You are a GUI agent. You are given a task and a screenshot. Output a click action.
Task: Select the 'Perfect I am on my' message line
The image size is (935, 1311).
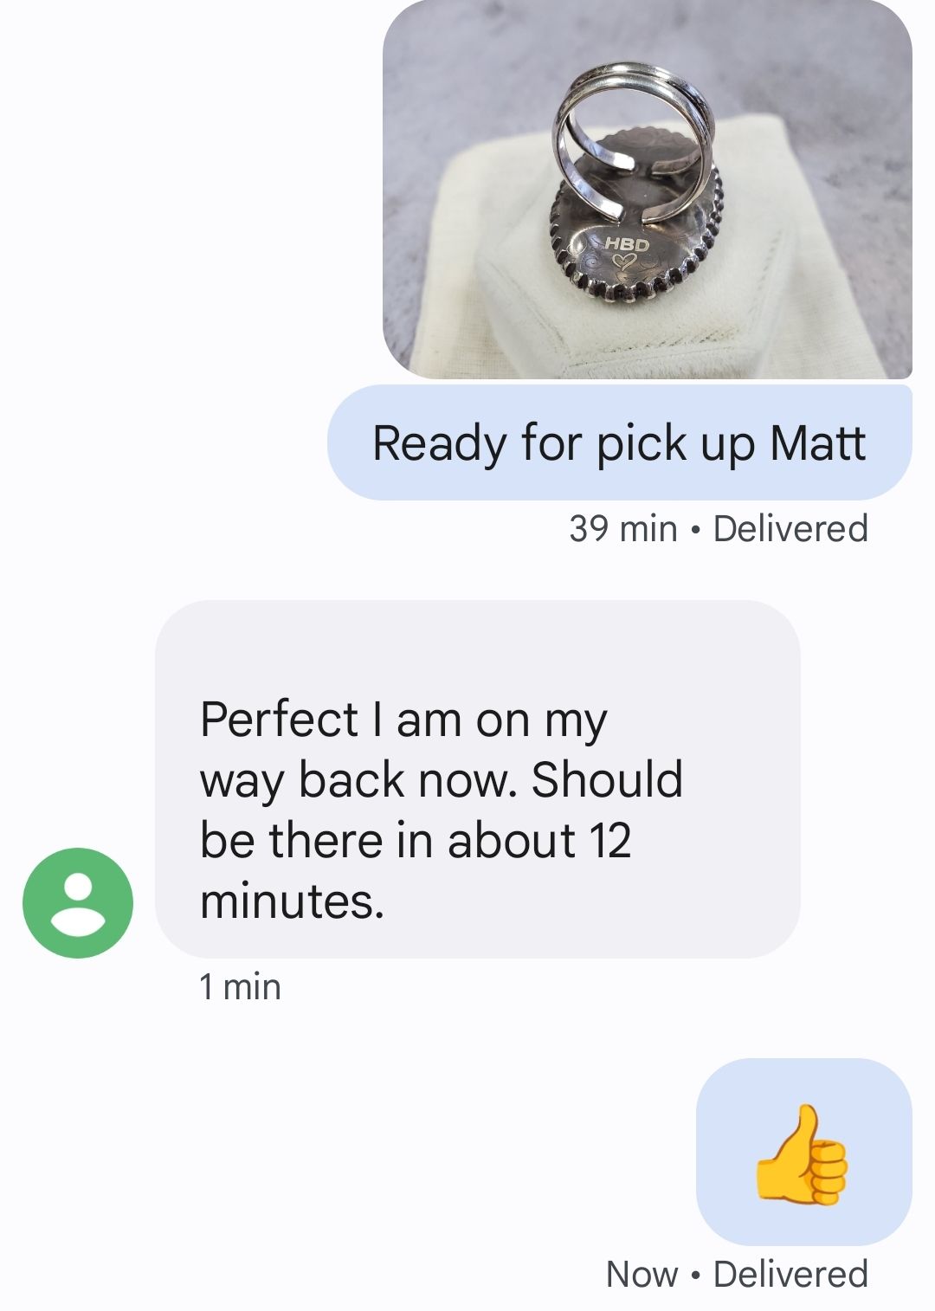403,720
